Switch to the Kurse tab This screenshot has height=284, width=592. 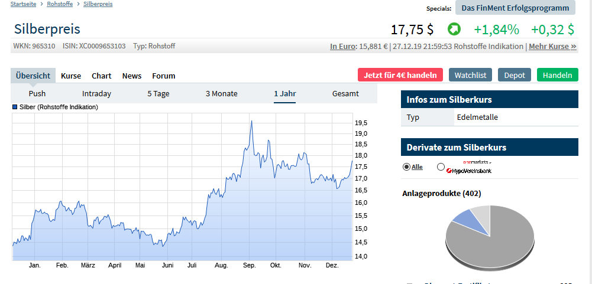click(x=71, y=76)
